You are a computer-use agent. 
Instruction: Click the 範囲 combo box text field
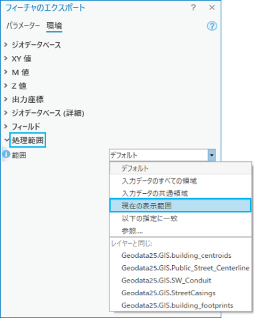[x=159, y=155]
